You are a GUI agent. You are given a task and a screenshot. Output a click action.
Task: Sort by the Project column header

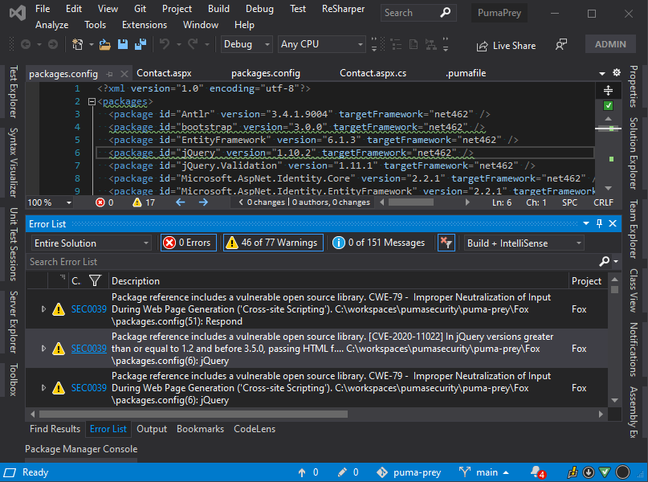pos(586,281)
